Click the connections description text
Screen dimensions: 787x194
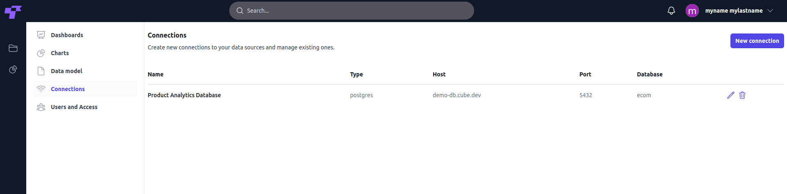click(x=241, y=47)
